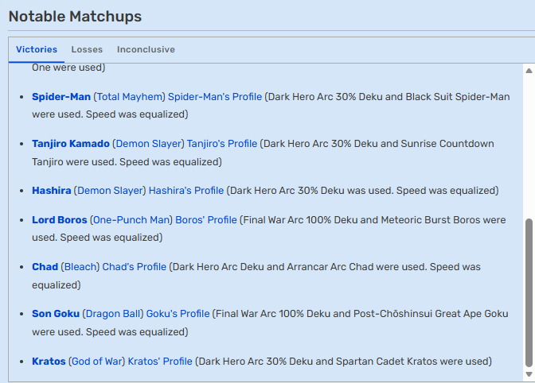
Task: Click the scrollbar up arrow
Action: pyautogui.click(x=529, y=71)
